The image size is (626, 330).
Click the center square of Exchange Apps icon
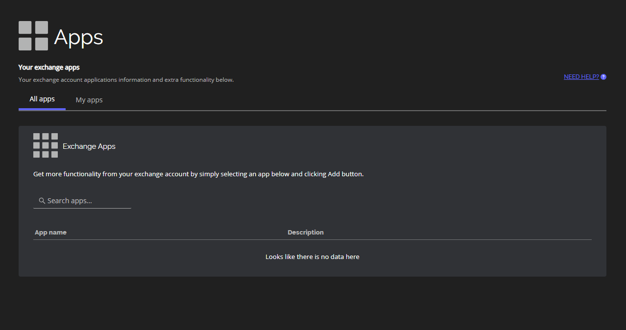pos(46,145)
